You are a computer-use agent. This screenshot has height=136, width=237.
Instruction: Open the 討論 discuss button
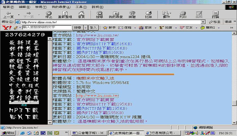(215, 15)
